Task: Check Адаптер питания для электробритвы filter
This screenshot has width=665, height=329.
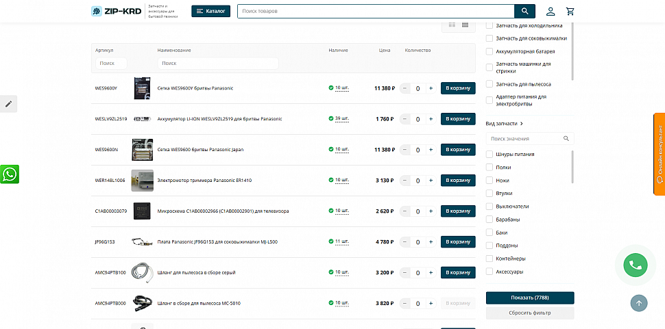Action: point(489,101)
